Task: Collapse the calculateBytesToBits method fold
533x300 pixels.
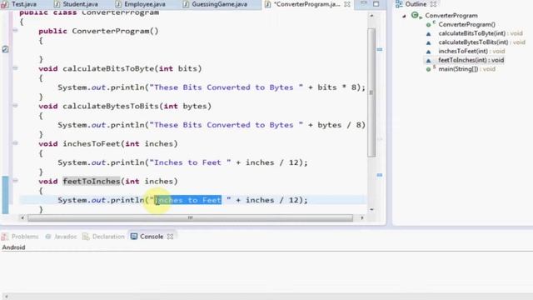Action: [x=15, y=106]
